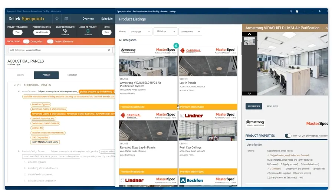Click list item American Gypsum under Basis-of-Design
The width and height of the screenshot is (332, 190).
[x=37, y=162]
